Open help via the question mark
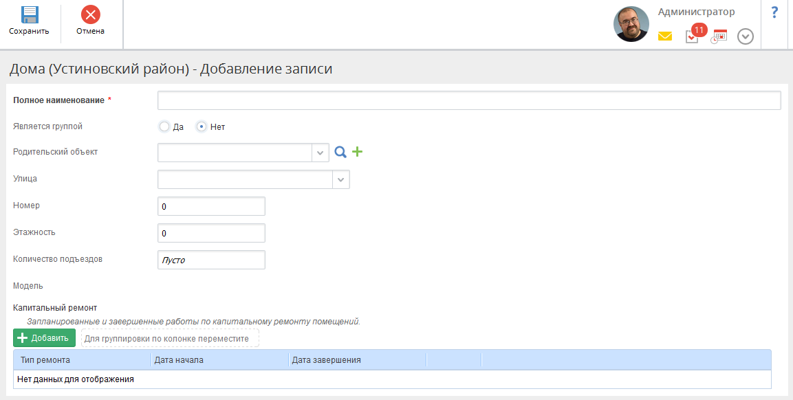The height and width of the screenshot is (400, 793). click(774, 12)
